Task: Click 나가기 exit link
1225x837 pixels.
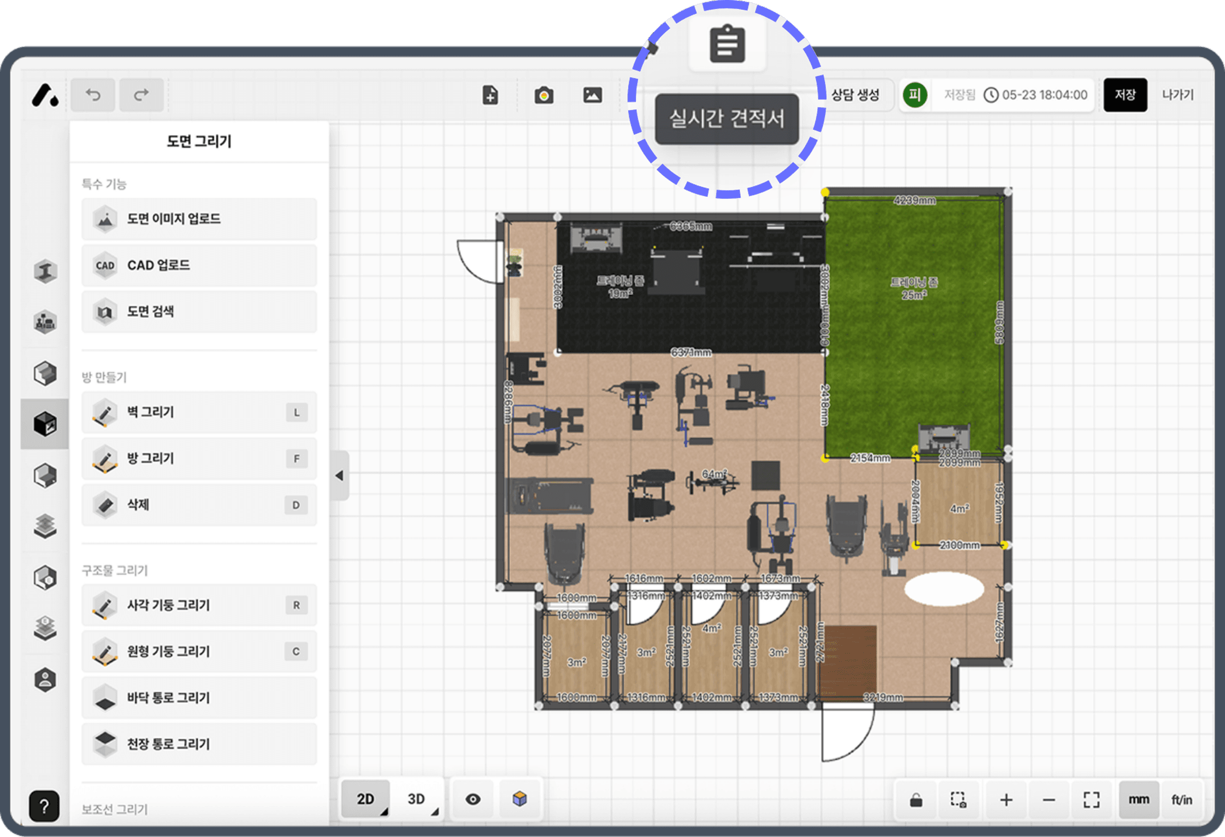Action: click(x=1177, y=95)
